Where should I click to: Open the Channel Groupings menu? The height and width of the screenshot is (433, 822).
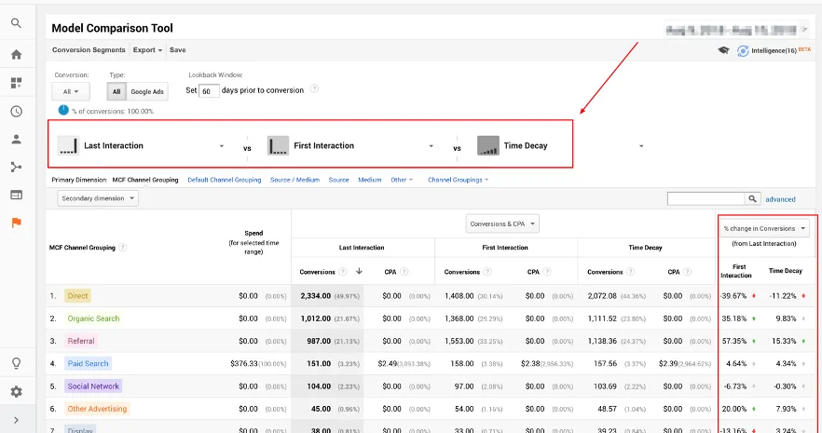pyautogui.click(x=459, y=180)
